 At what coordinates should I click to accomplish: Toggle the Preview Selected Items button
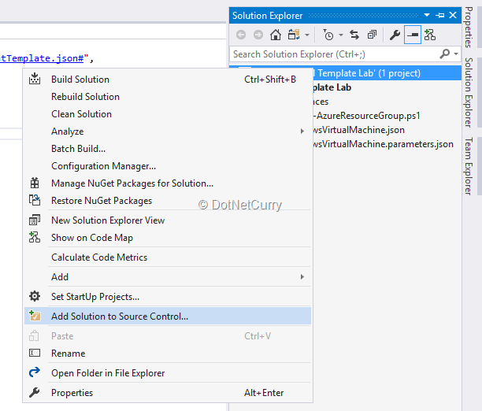[x=412, y=35]
